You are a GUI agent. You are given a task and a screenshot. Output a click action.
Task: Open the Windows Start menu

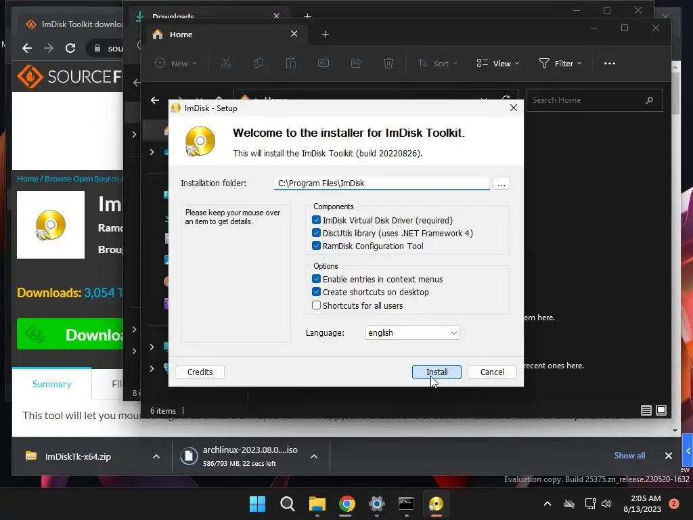pos(257,504)
